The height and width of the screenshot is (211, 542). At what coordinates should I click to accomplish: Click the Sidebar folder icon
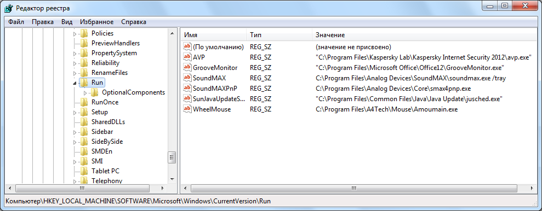pyautogui.click(x=84, y=132)
